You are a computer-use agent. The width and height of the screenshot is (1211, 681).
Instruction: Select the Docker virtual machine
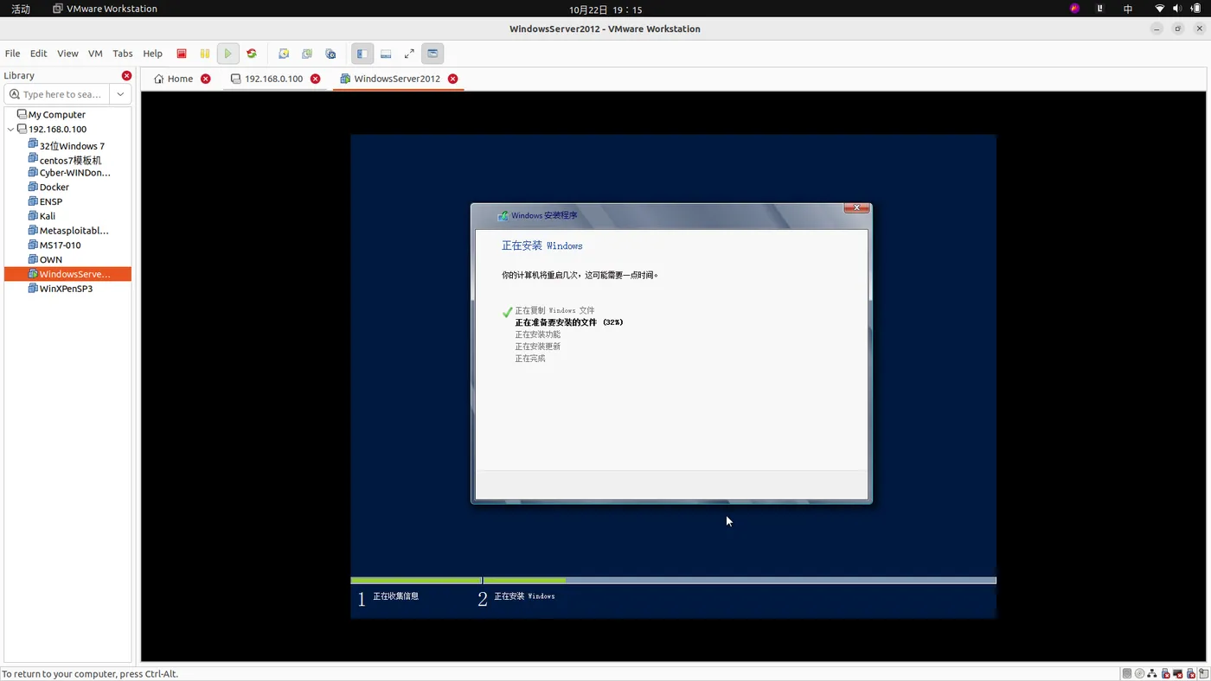click(48, 187)
